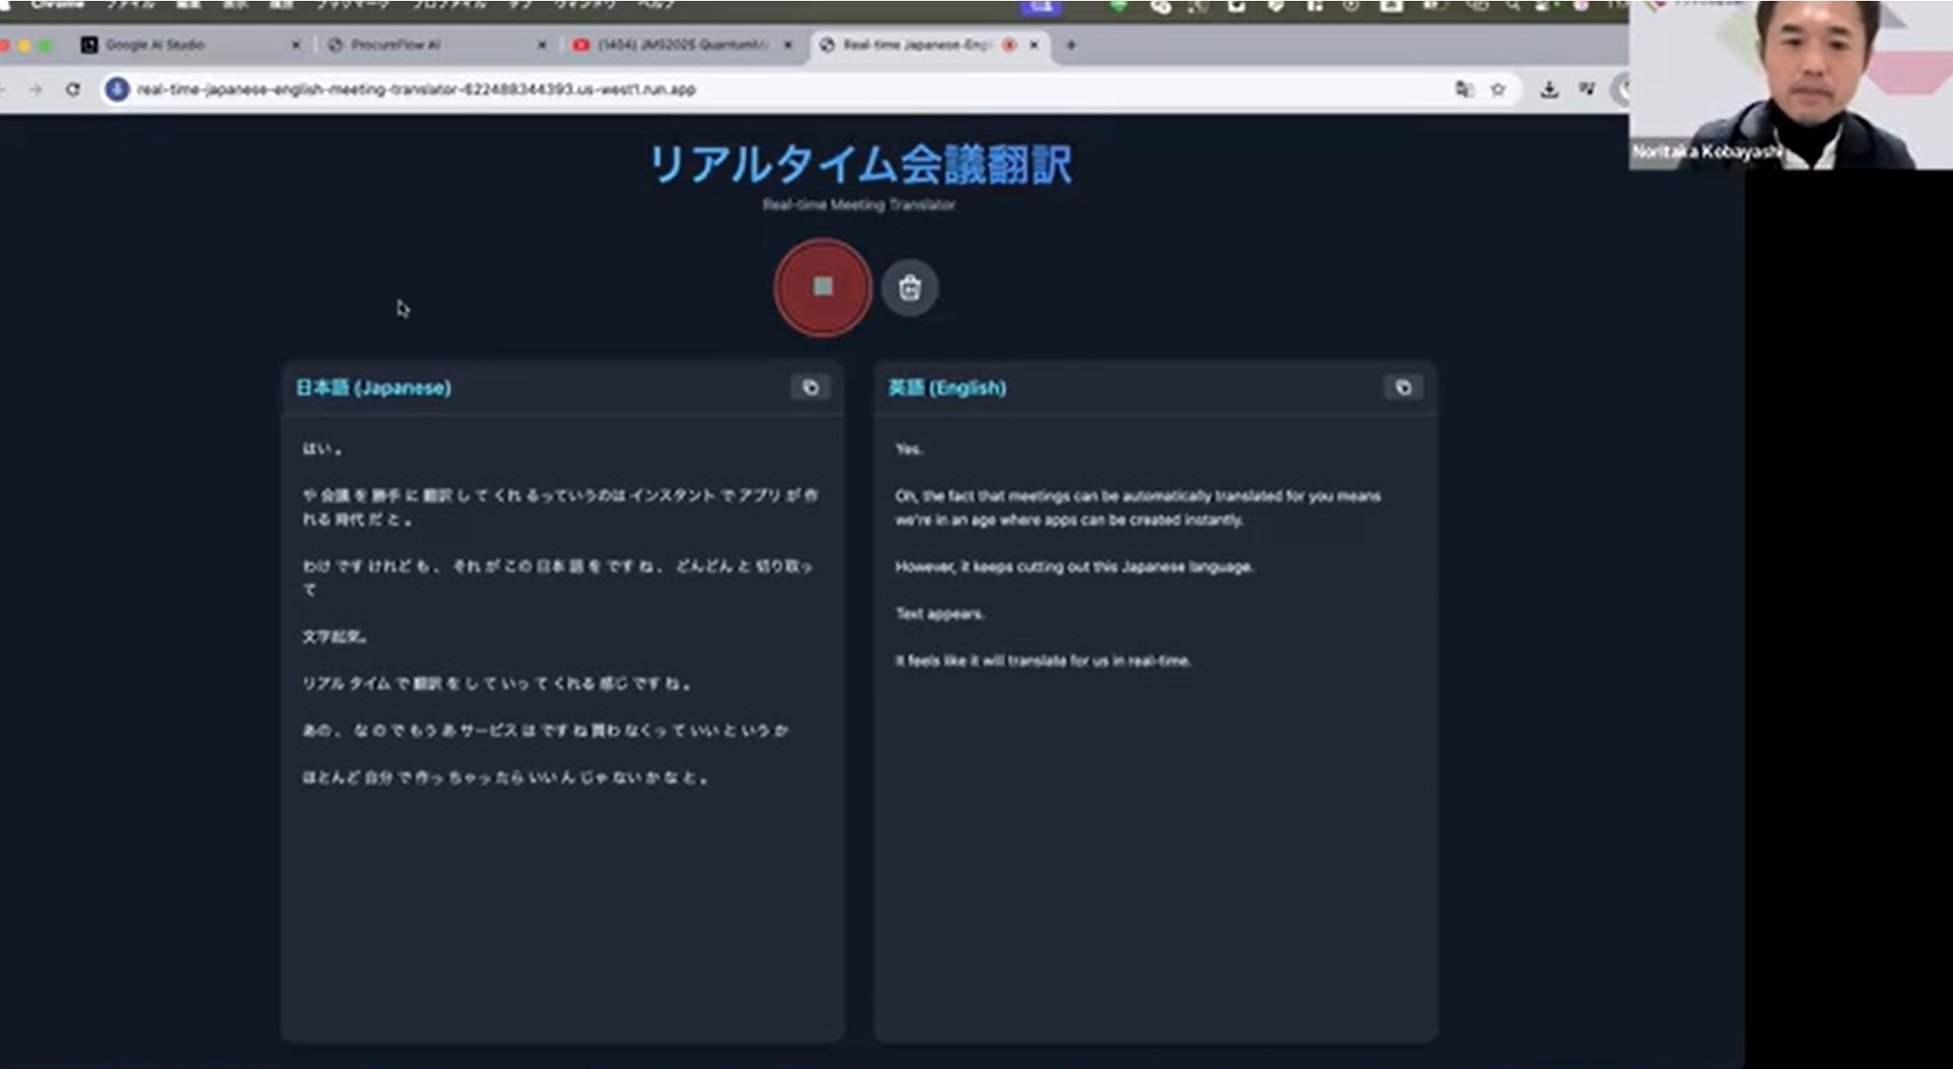Click the Japanese panel heading
The width and height of the screenshot is (1953, 1069).
[x=373, y=388]
